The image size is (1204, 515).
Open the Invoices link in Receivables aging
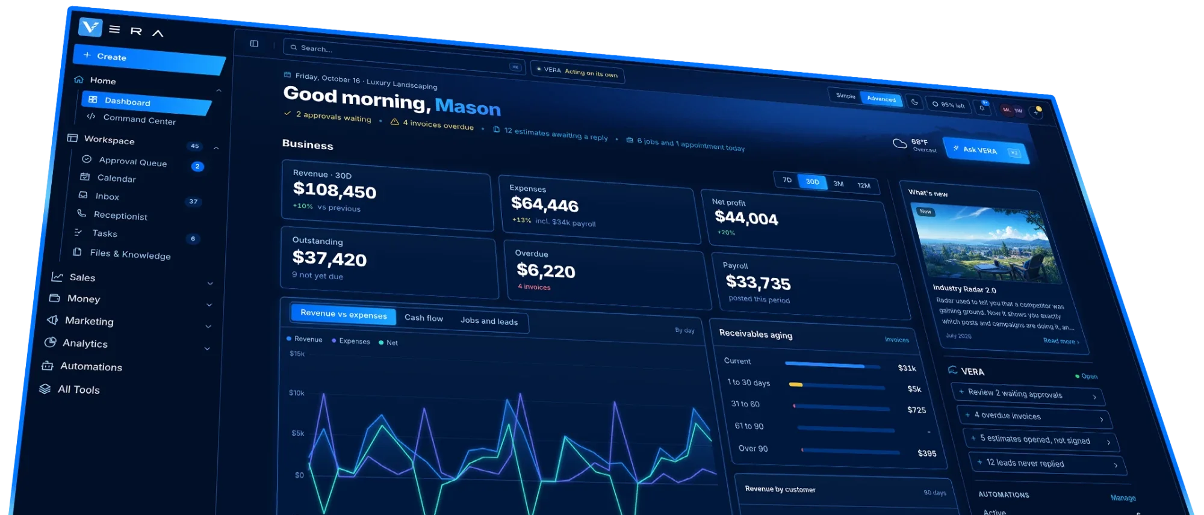(x=897, y=339)
